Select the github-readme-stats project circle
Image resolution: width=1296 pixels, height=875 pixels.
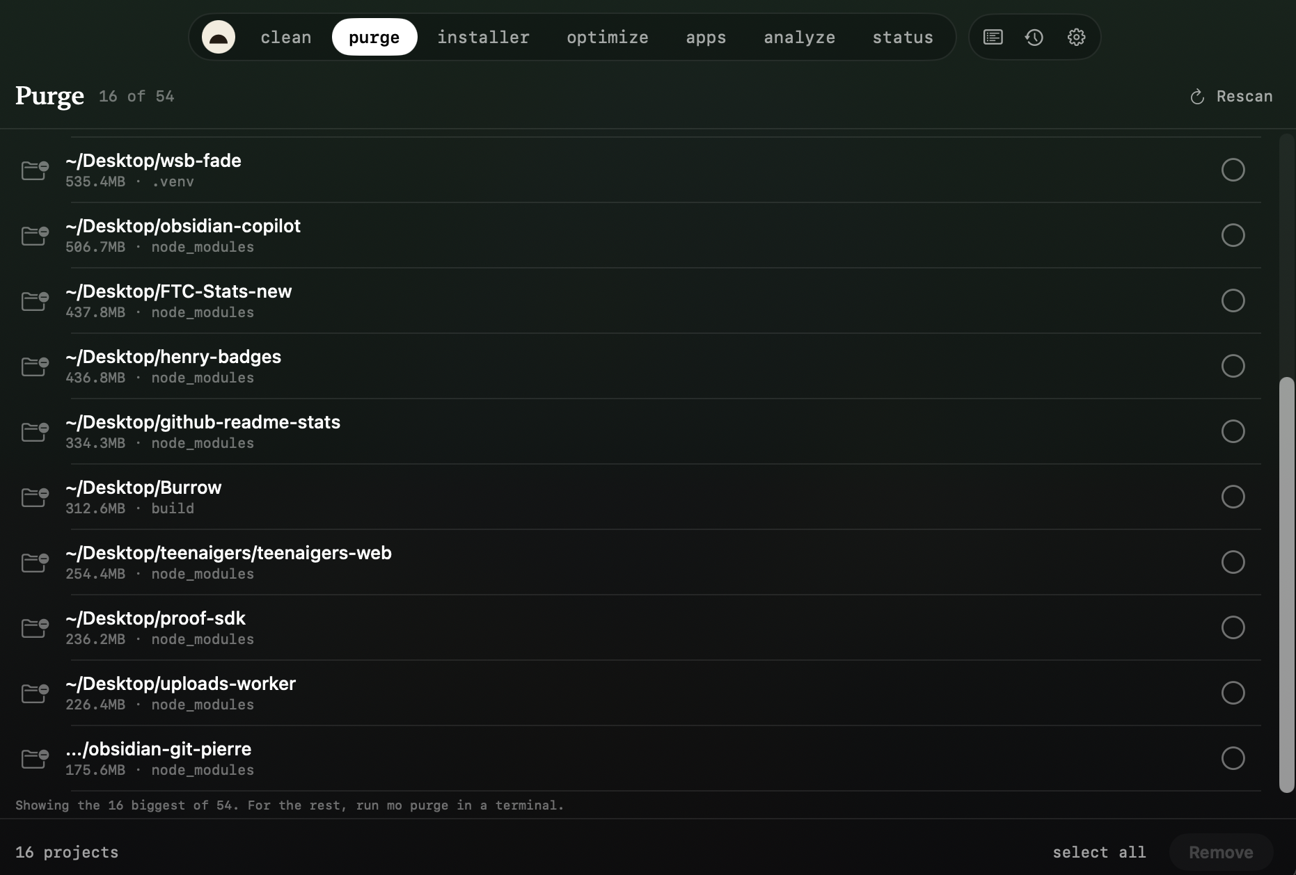pos(1233,431)
